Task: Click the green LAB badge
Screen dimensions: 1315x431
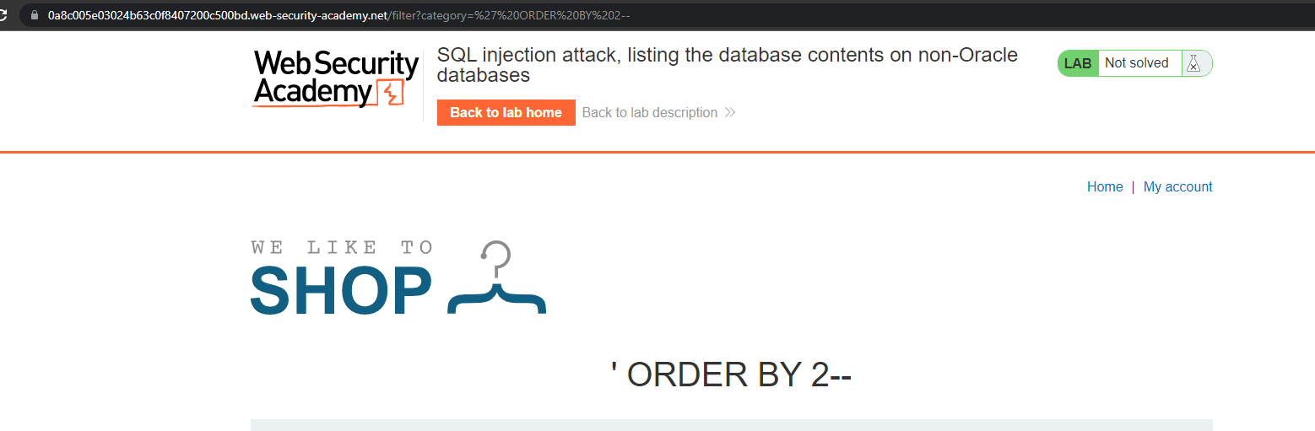Action: pos(1078,63)
